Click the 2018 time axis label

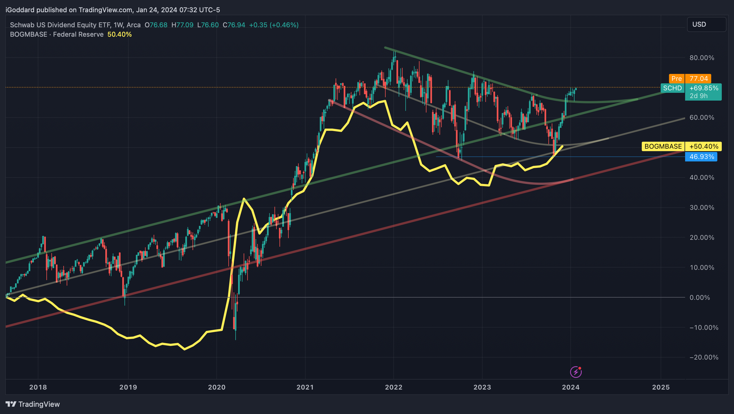click(38, 387)
